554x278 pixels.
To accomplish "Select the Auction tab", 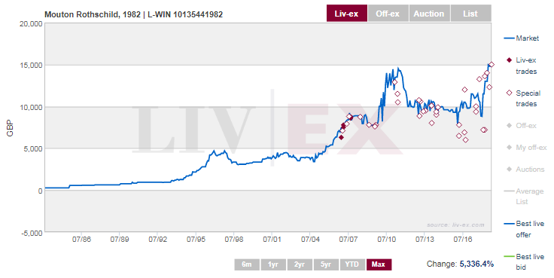I will coord(429,14).
